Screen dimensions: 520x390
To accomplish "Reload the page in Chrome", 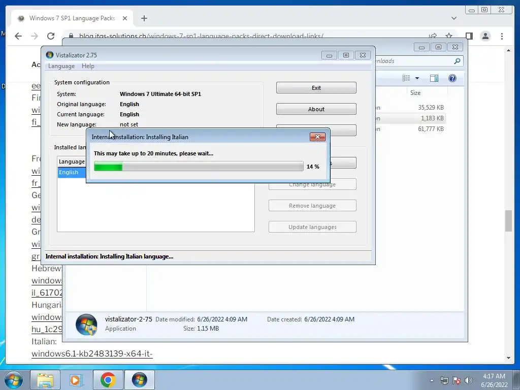I will coord(51,36).
